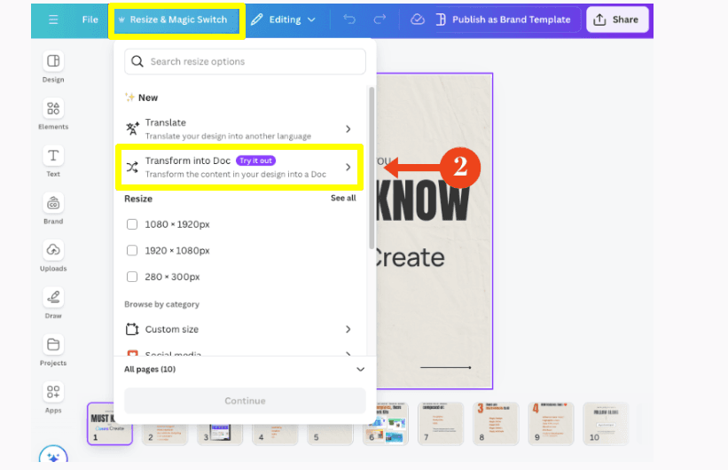
Task: Open the Editing mode dropdown
Action: tap(284, 20)
